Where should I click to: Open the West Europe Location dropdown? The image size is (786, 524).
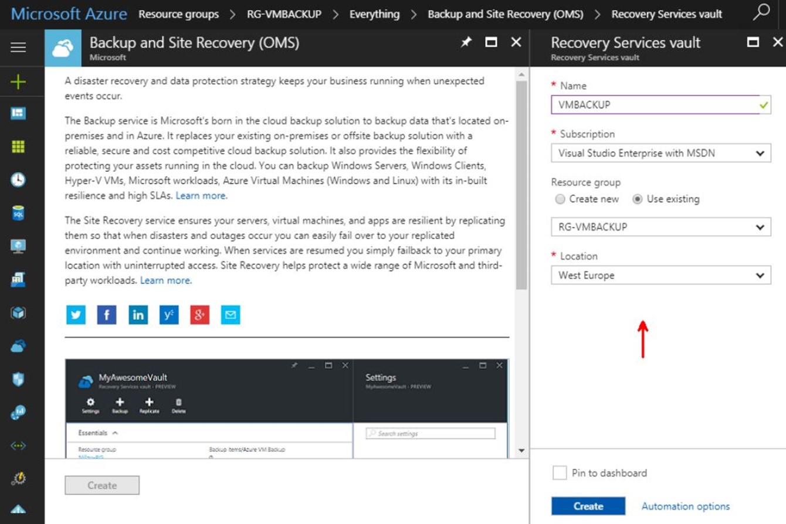point(661,275)
